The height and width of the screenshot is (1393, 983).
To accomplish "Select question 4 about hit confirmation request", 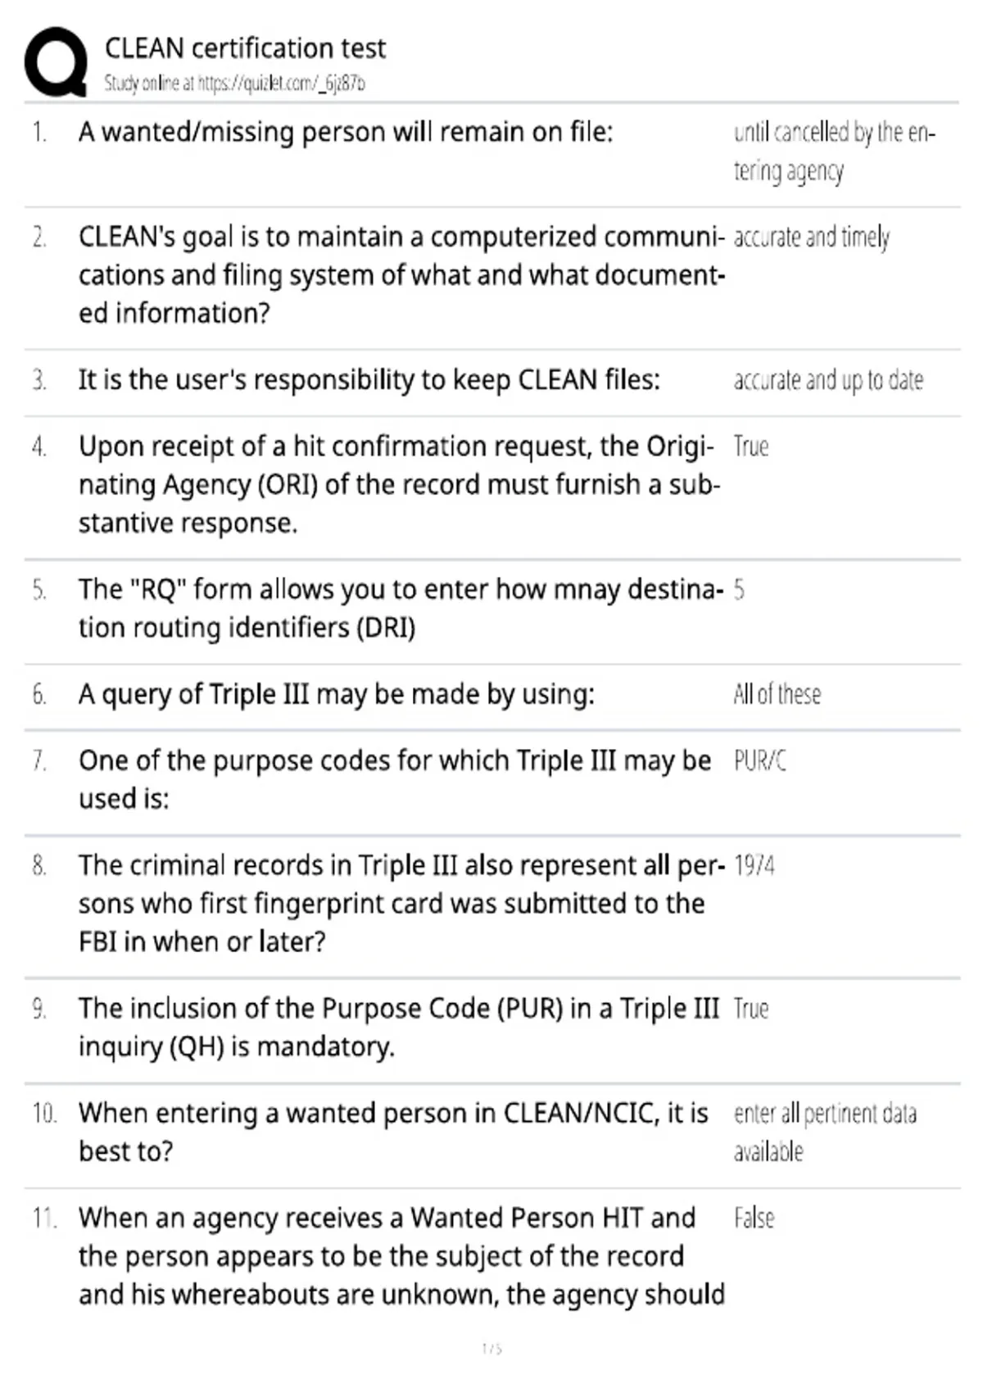I will [x=399, y=484].
